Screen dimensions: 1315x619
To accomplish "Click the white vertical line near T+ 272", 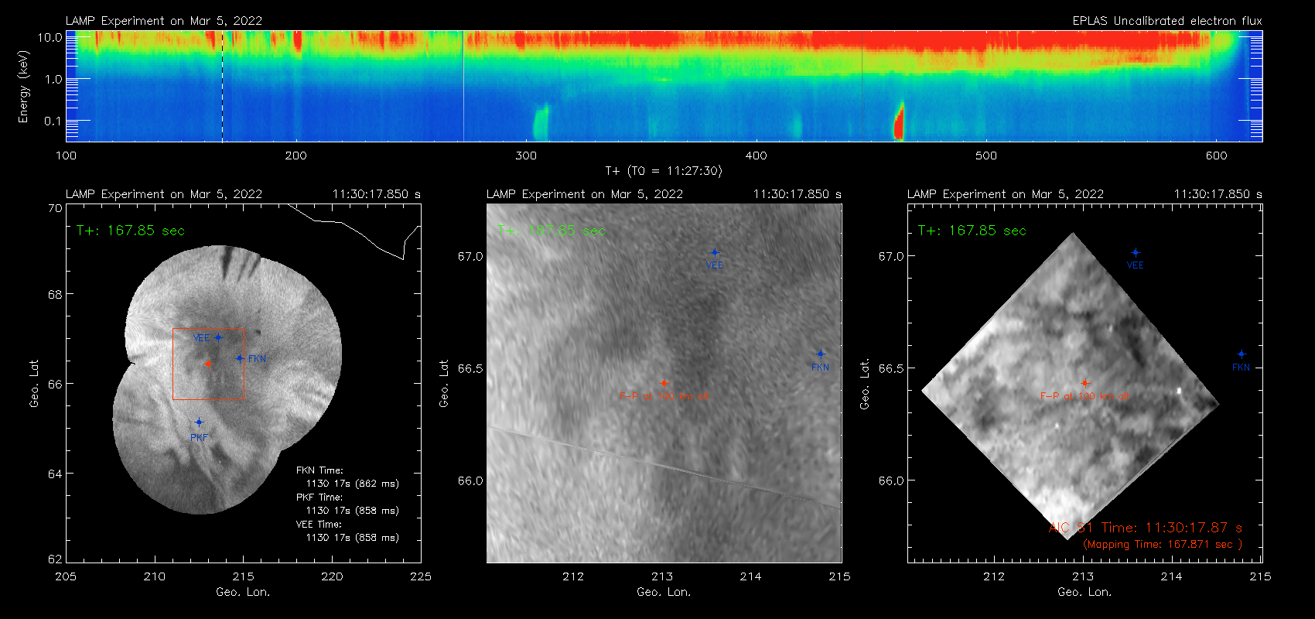I will [x=463, y=86].
